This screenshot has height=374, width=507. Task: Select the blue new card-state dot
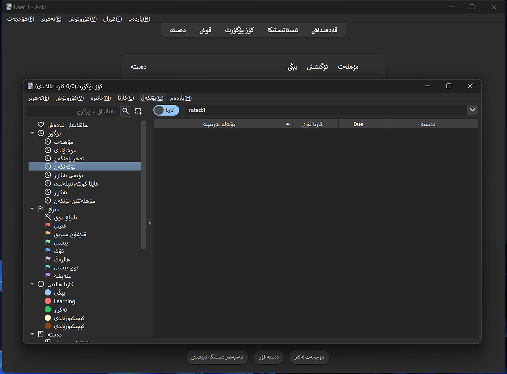(x=48, y=292)
